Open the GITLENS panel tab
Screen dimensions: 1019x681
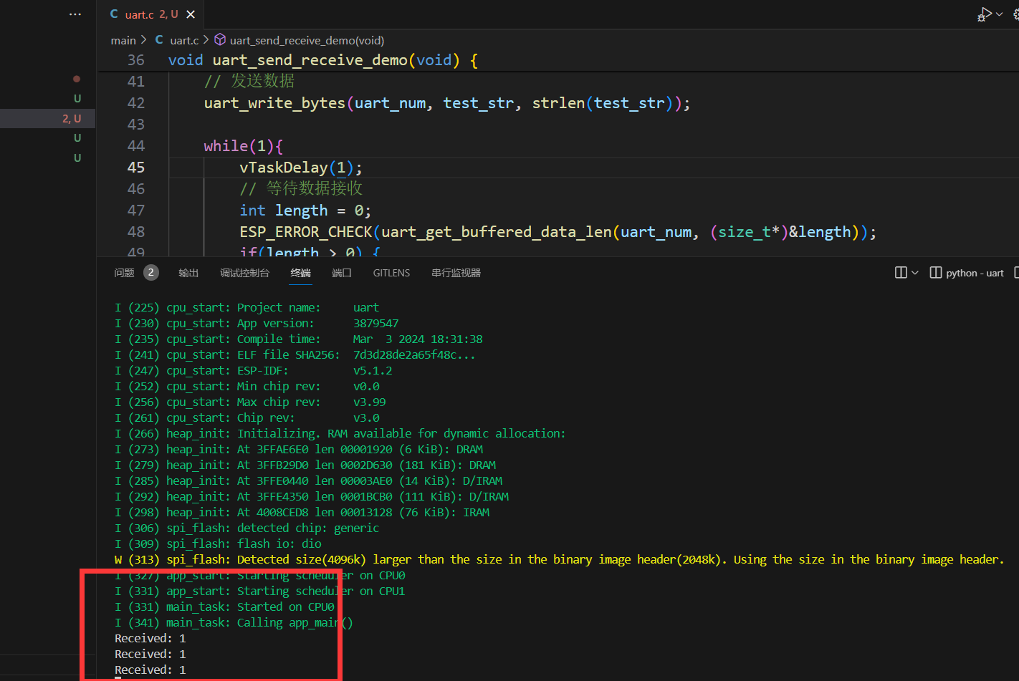pyautogui.click(x=391, y=273)
